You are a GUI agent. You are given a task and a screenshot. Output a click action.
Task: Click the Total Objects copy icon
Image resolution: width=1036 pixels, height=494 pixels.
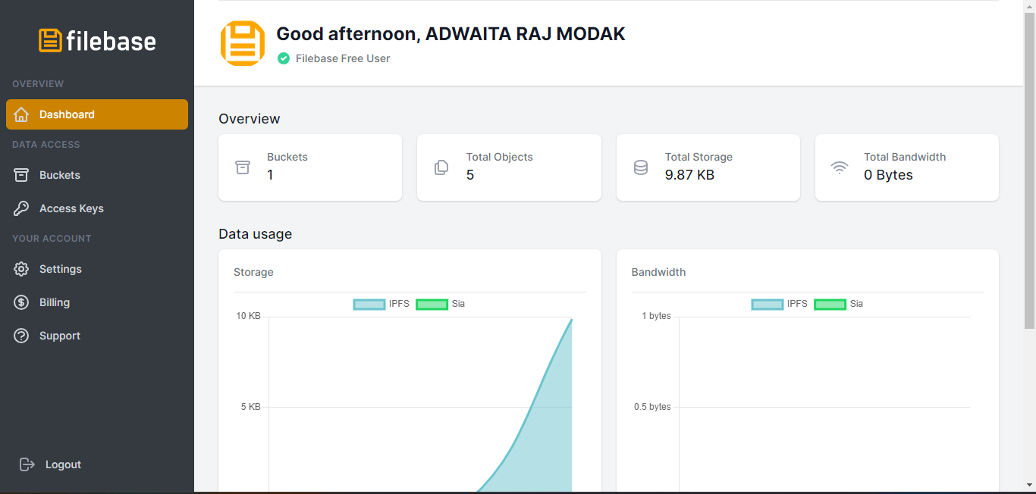(441, 167)
